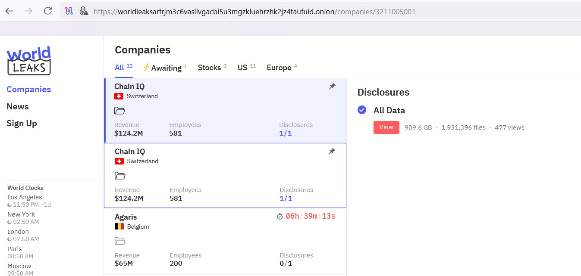Viewport: 581px width, 276px height.
Task: Click the World Clocks heading
Action: coord(25,188)
